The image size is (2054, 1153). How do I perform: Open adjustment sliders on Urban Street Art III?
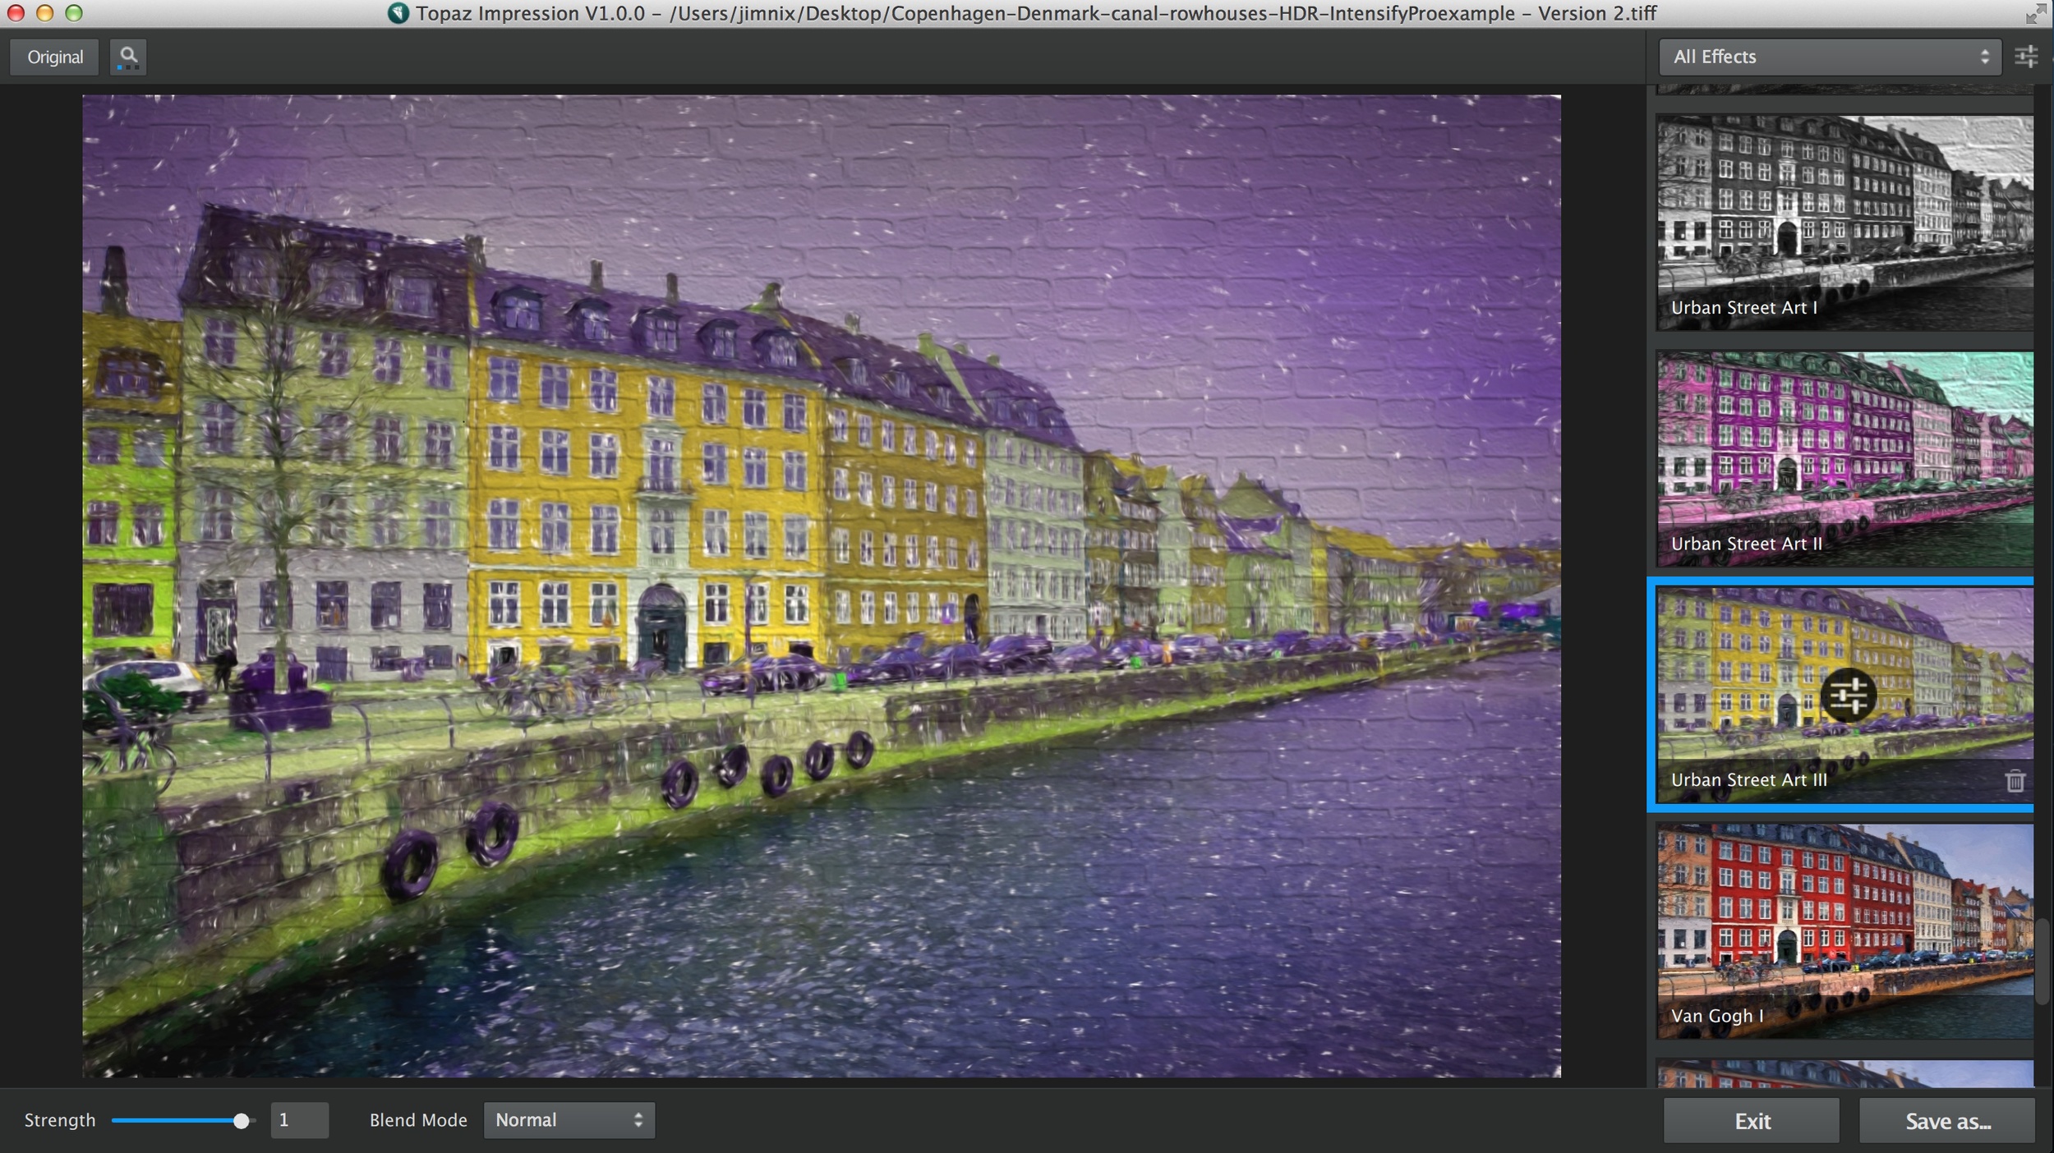point(1849,696)
